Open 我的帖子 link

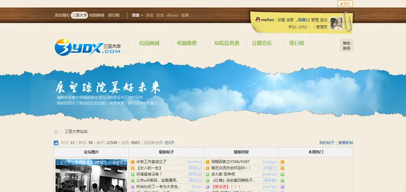[327, 143]
